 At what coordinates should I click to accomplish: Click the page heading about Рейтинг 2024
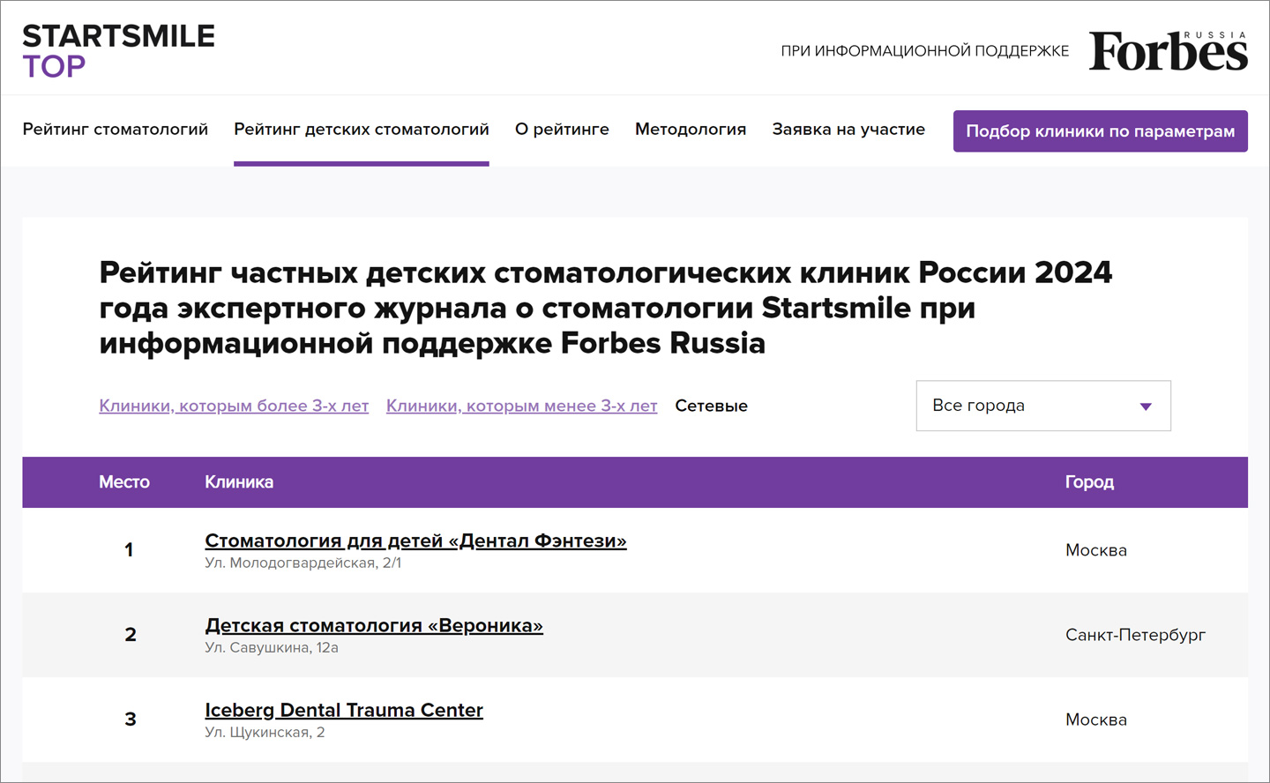point(605,308)
